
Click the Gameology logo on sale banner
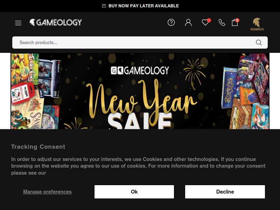pyautogui.click(x=140, y=71)
